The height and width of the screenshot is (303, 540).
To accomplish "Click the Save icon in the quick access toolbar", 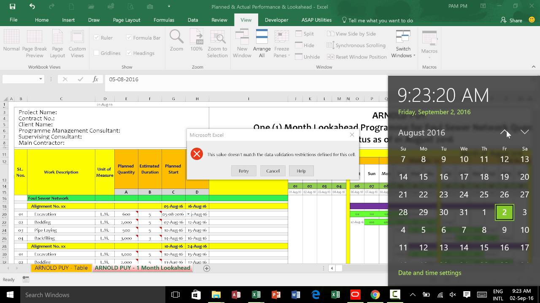I will (x=12, y=6).
